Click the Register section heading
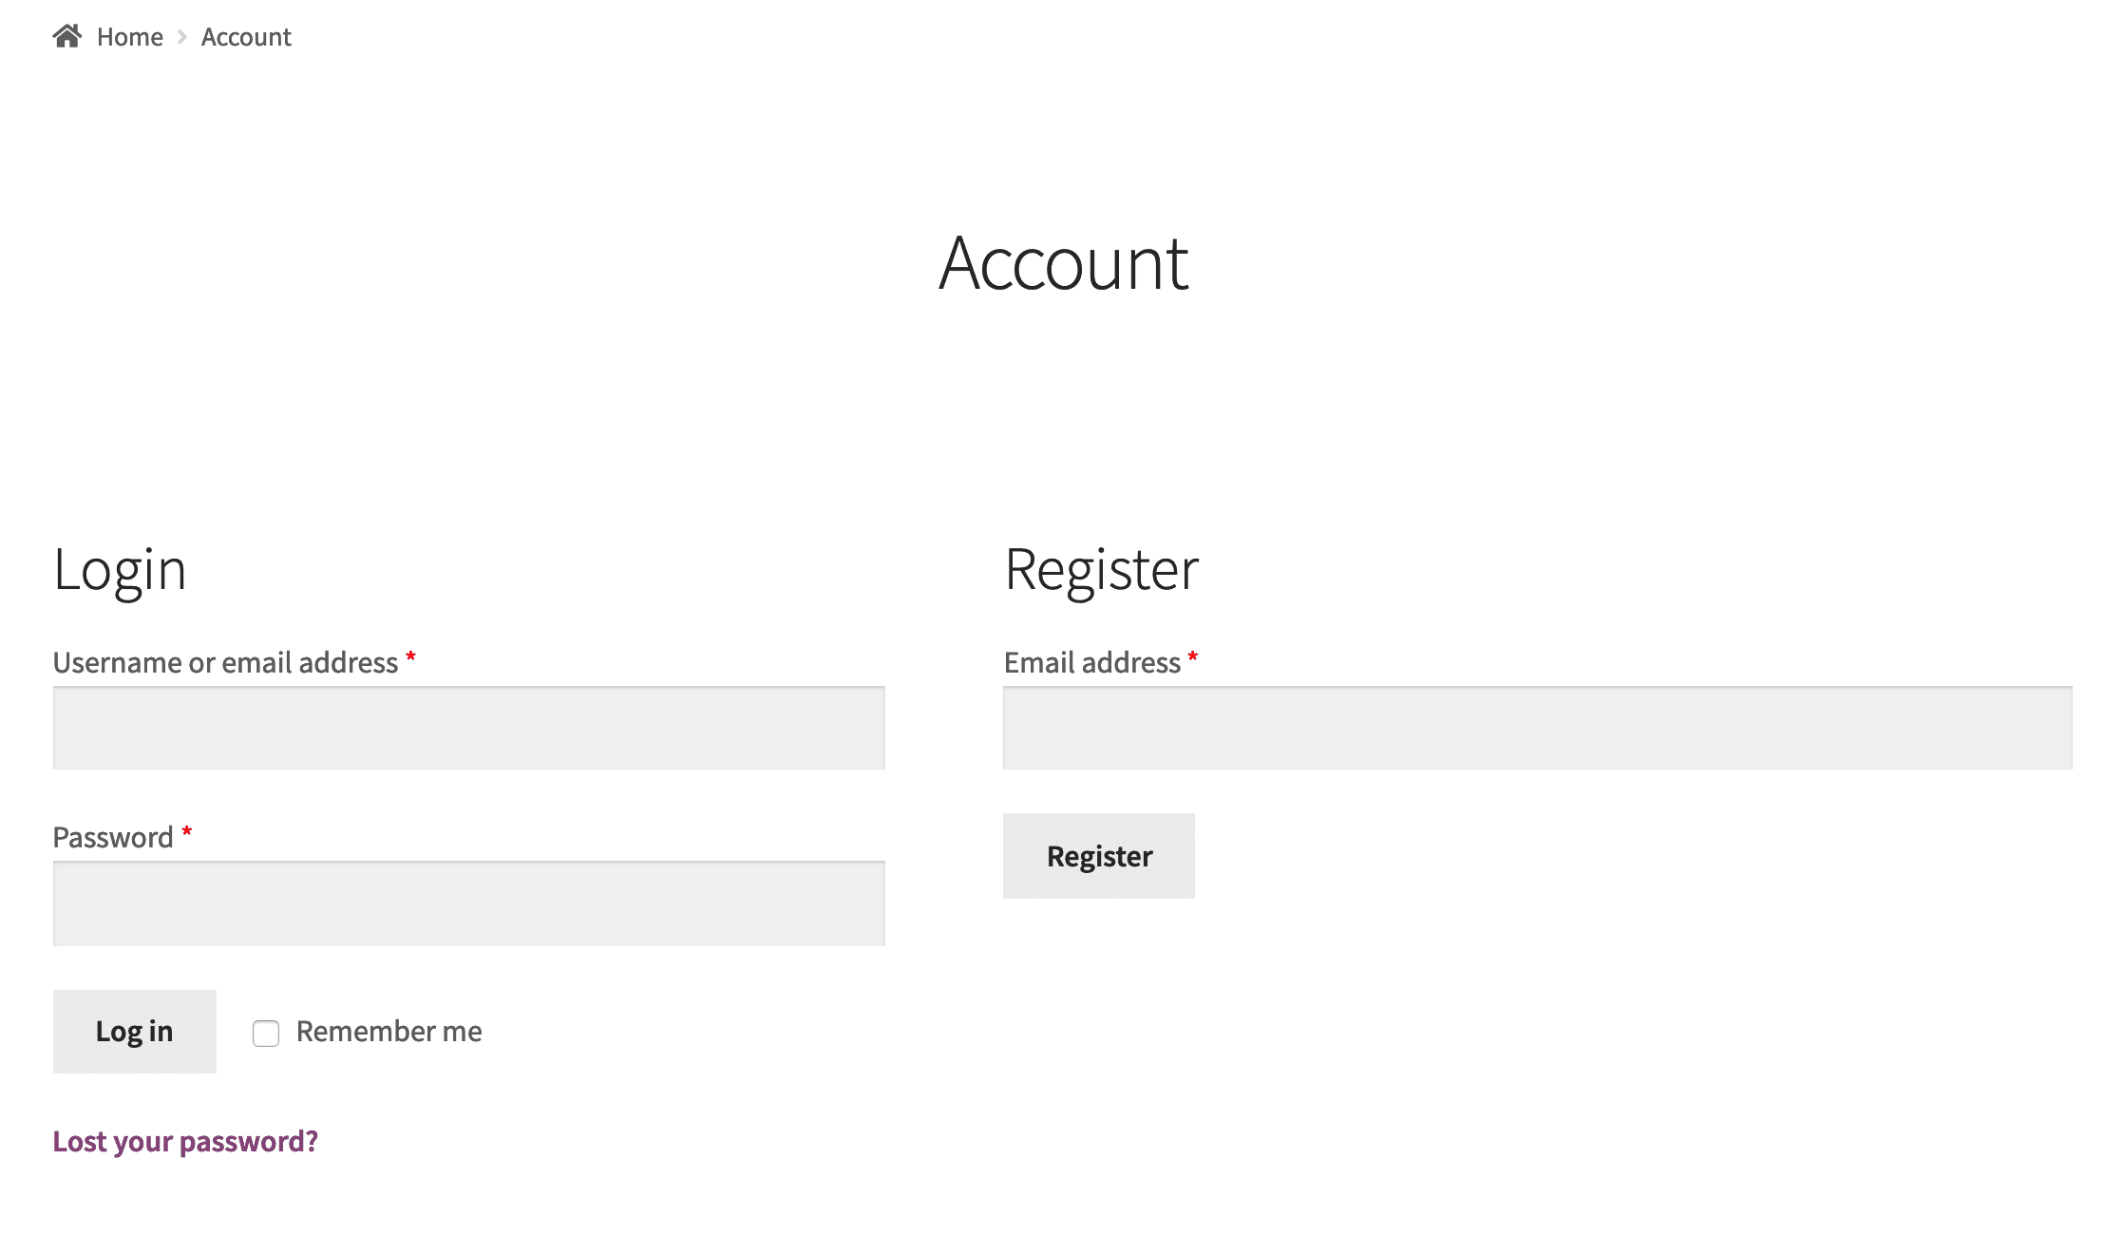Viewport: 2124px width, 1235px height. pyautogui.click(x=1101, y=570)
